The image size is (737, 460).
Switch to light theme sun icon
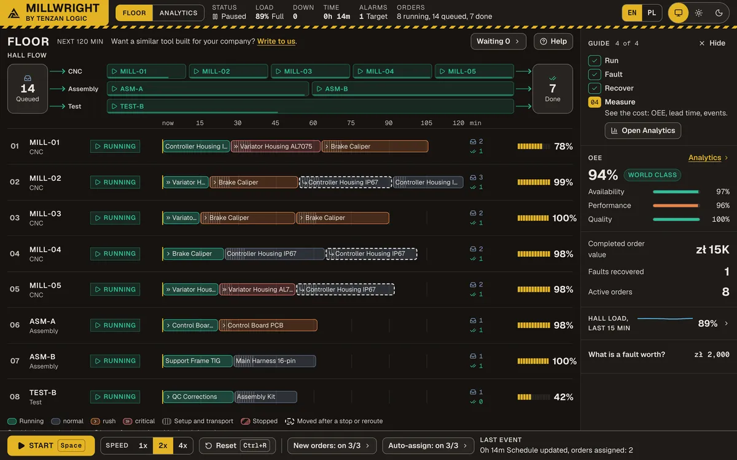pos(699,13)
